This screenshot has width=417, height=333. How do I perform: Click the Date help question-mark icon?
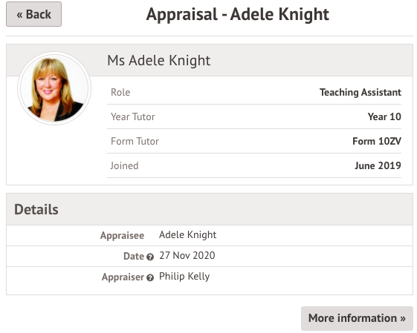click(x=150, y=257)
